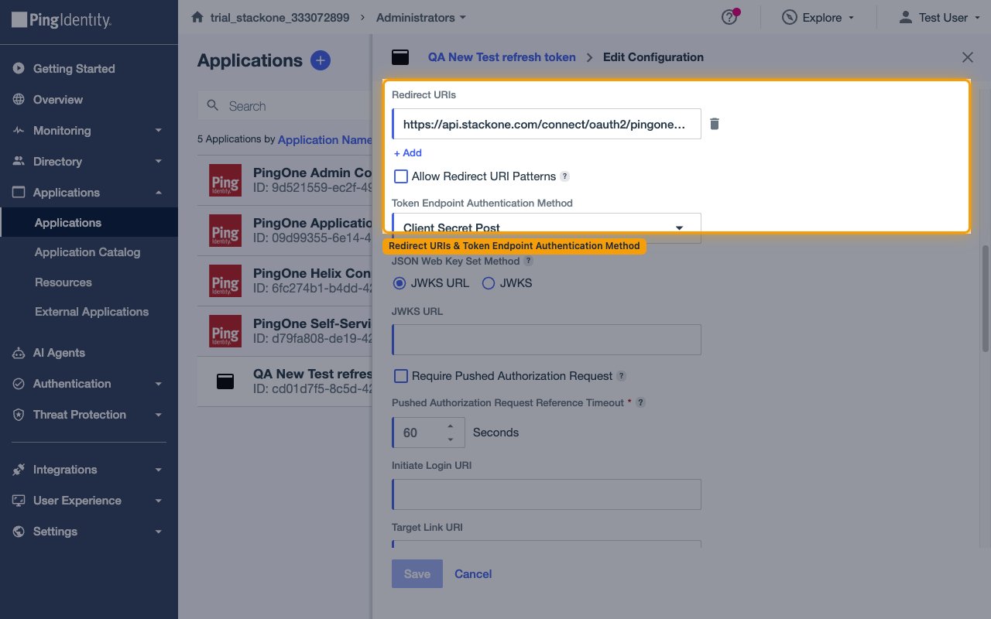The height and width of the screenshot is (619, 991).
Task: Click the Explore compass icon
Action: (x=790, y=17)
